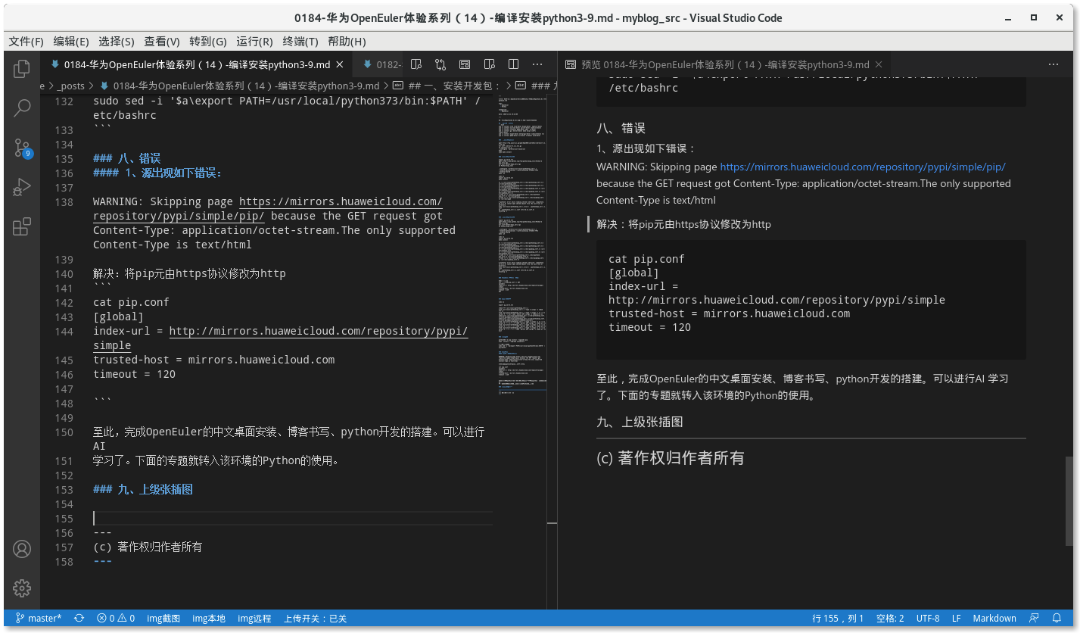Open Run and Debug view
This screenshot has height=633, width=1080.
21,187
